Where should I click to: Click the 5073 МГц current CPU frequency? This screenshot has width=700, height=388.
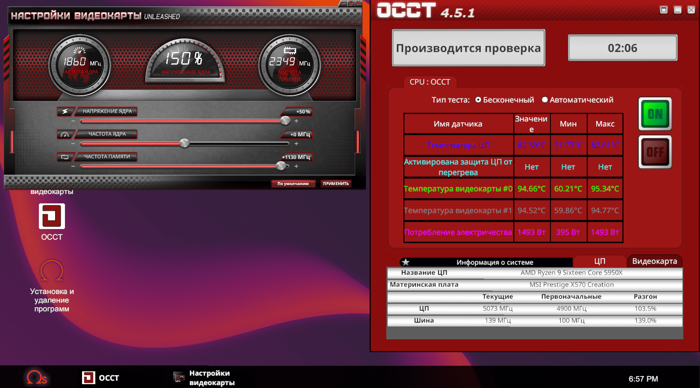498,309
